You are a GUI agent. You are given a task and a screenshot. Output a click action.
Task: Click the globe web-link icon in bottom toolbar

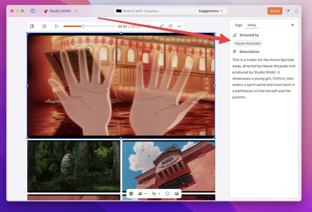click(x=131, y=194)
